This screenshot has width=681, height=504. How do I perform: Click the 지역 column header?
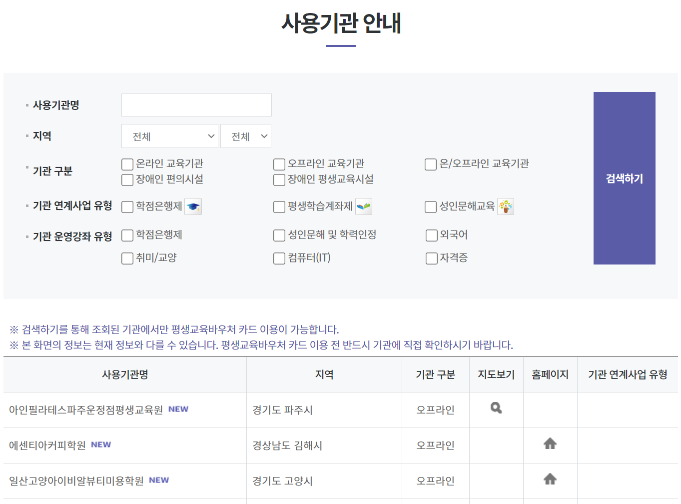point(324,374)
